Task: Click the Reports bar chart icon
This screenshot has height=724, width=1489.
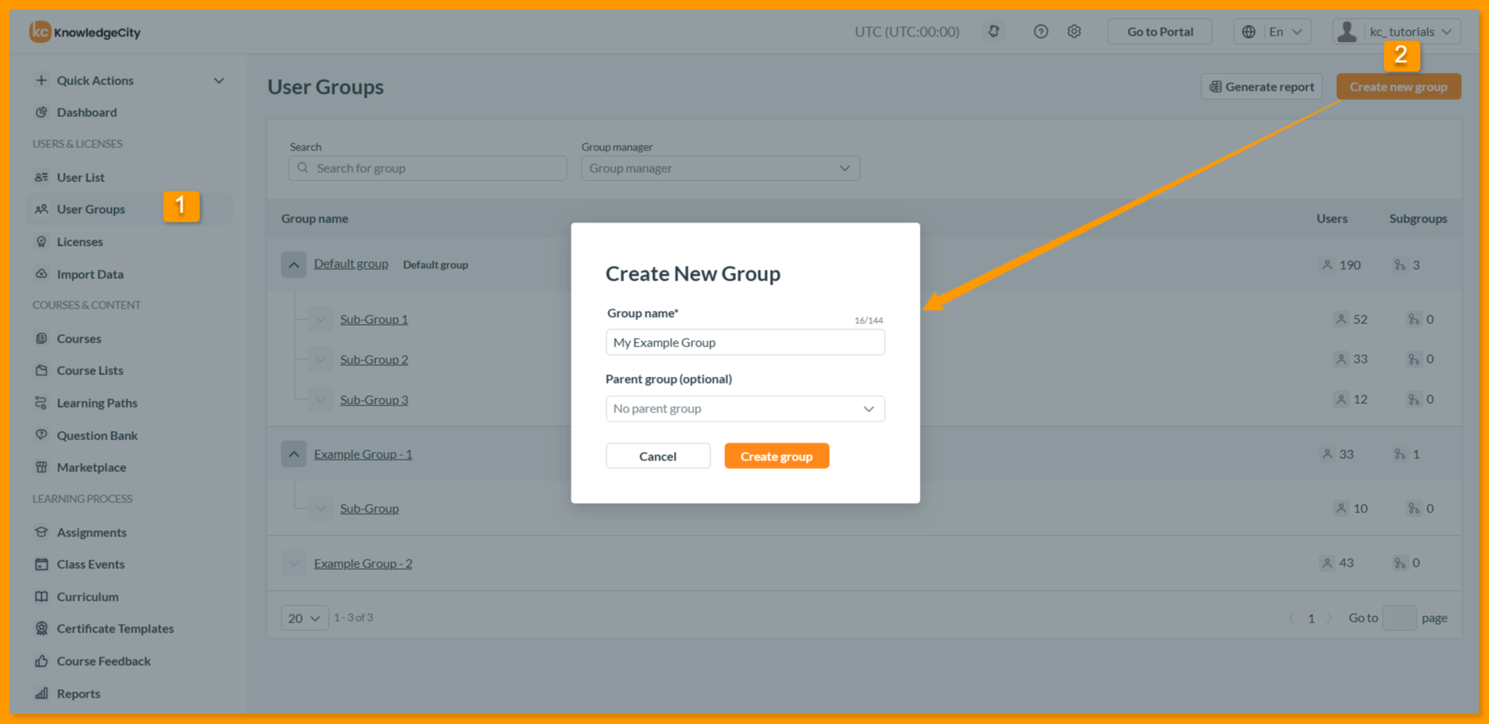Action: (42, 694)
